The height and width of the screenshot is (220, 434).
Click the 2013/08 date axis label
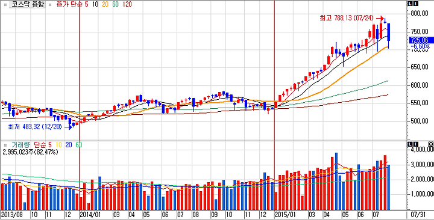11,214
